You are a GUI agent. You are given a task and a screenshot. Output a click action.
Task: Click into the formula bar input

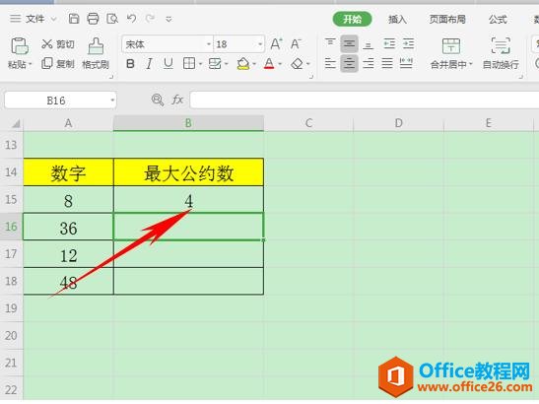[365, 101]
